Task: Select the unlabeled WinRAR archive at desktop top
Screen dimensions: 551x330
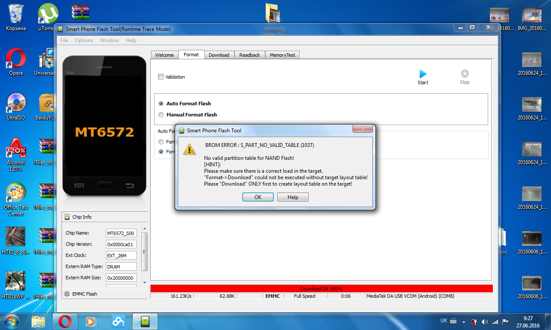Action: [80, 12]
